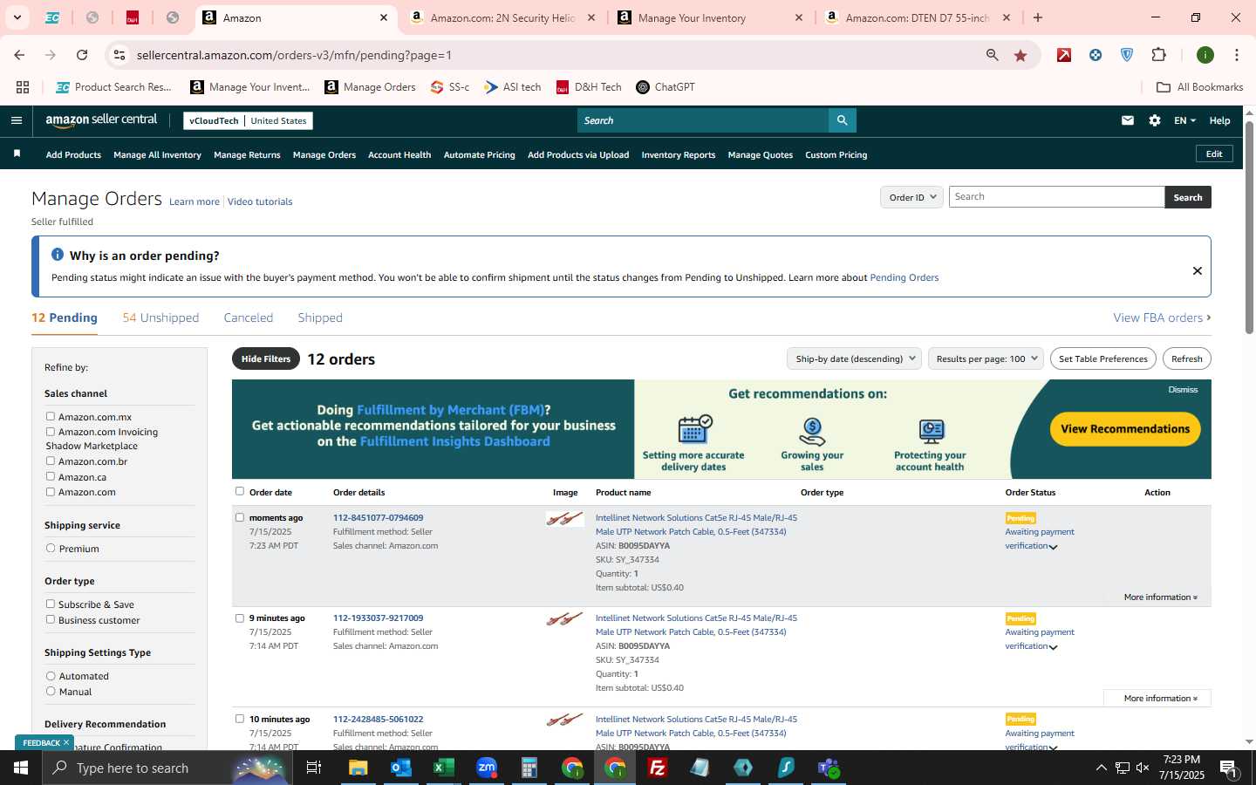The height and width of the screenshot is (785, 1256).
Task: Click the zoom magnifier icon in address bar
Action: pyautogui.click(x=992, y=55)
